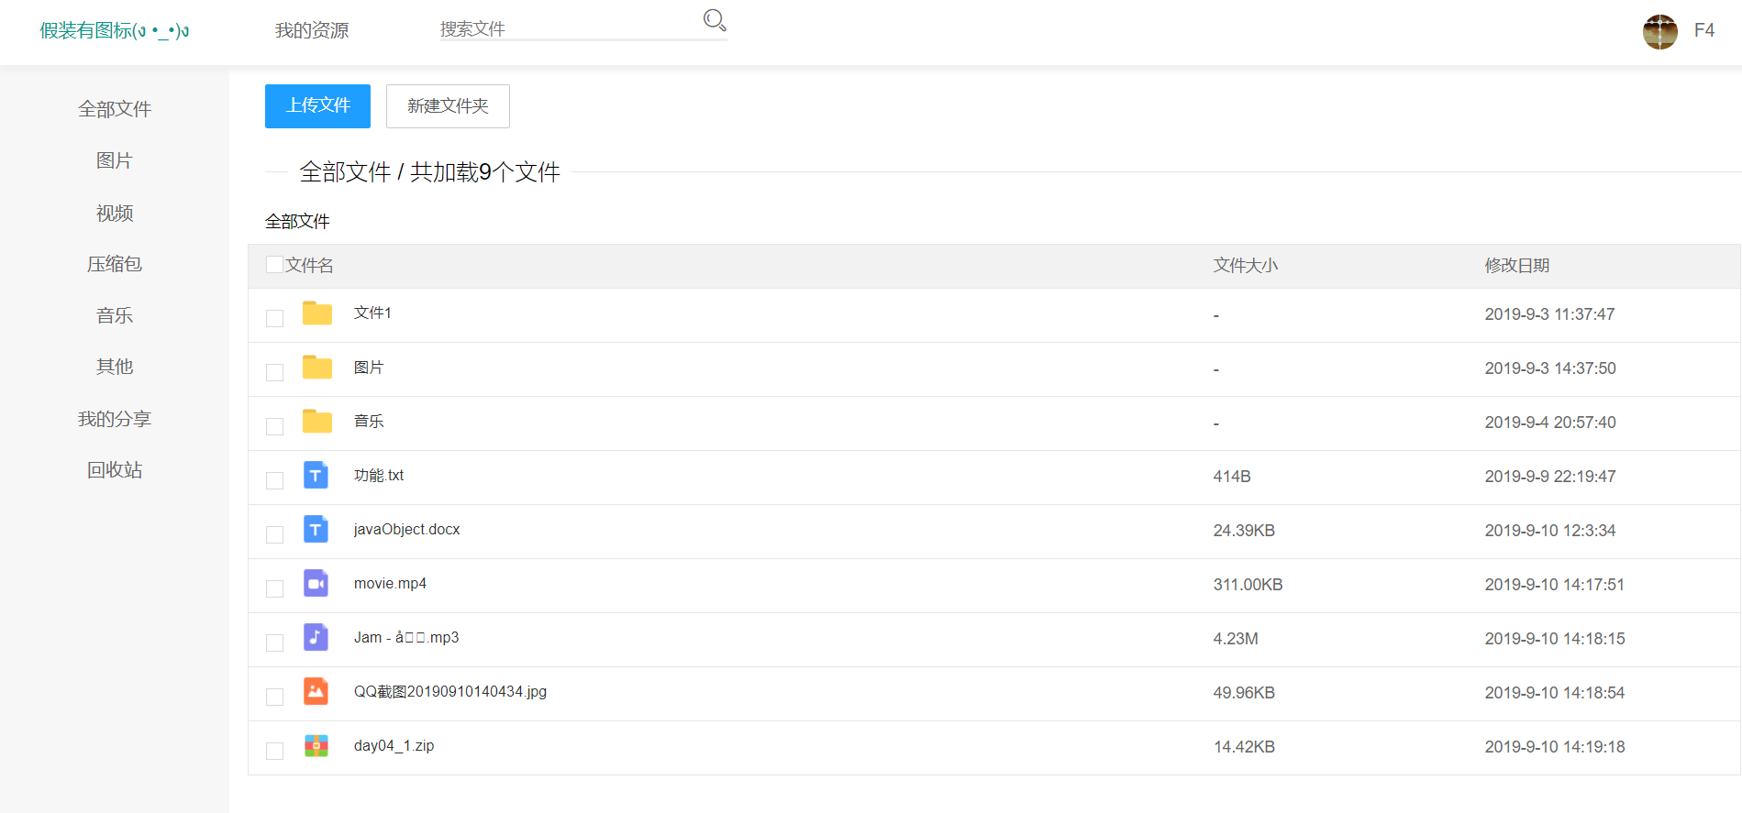Check the box for movie.mp4

274,588
